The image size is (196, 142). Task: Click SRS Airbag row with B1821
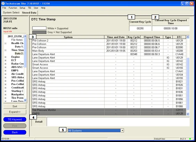(109, 82)
